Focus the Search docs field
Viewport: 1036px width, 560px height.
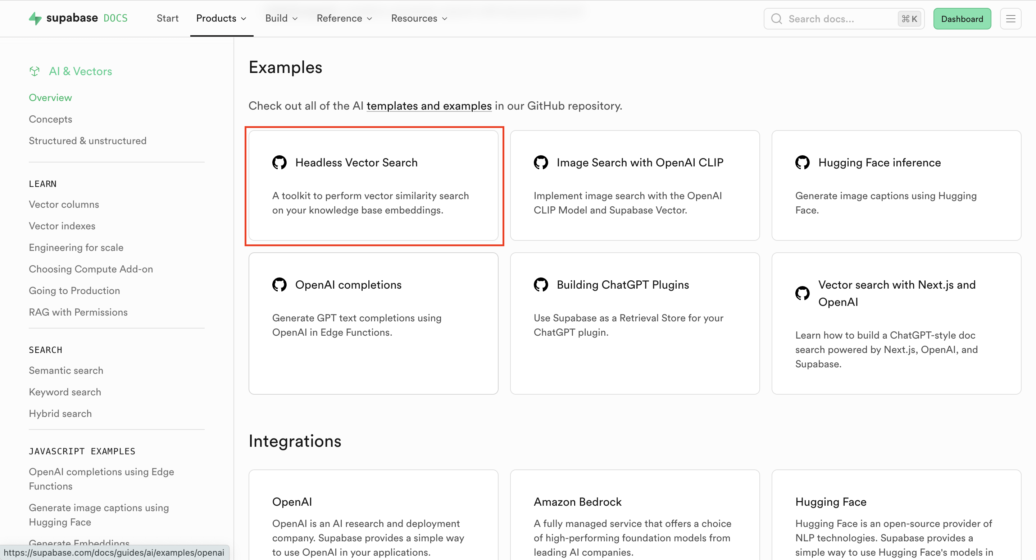tap(844, 19)
